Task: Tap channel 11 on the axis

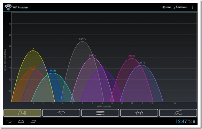Action: (132, 103)
